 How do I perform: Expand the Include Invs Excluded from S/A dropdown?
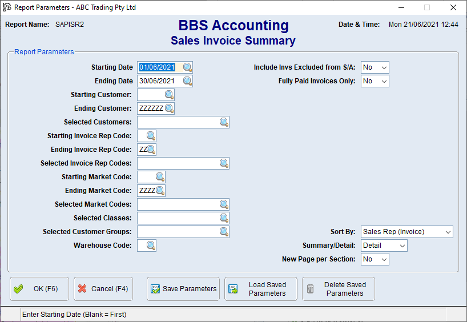tap(375, 67)
